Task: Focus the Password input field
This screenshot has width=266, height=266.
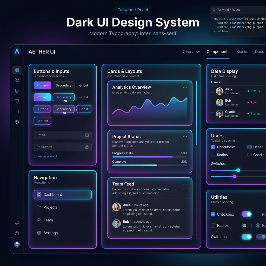Action: tap(63, 147)
